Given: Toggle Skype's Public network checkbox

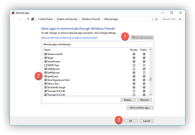Looking at the screenshot, I should coord(144,58).
